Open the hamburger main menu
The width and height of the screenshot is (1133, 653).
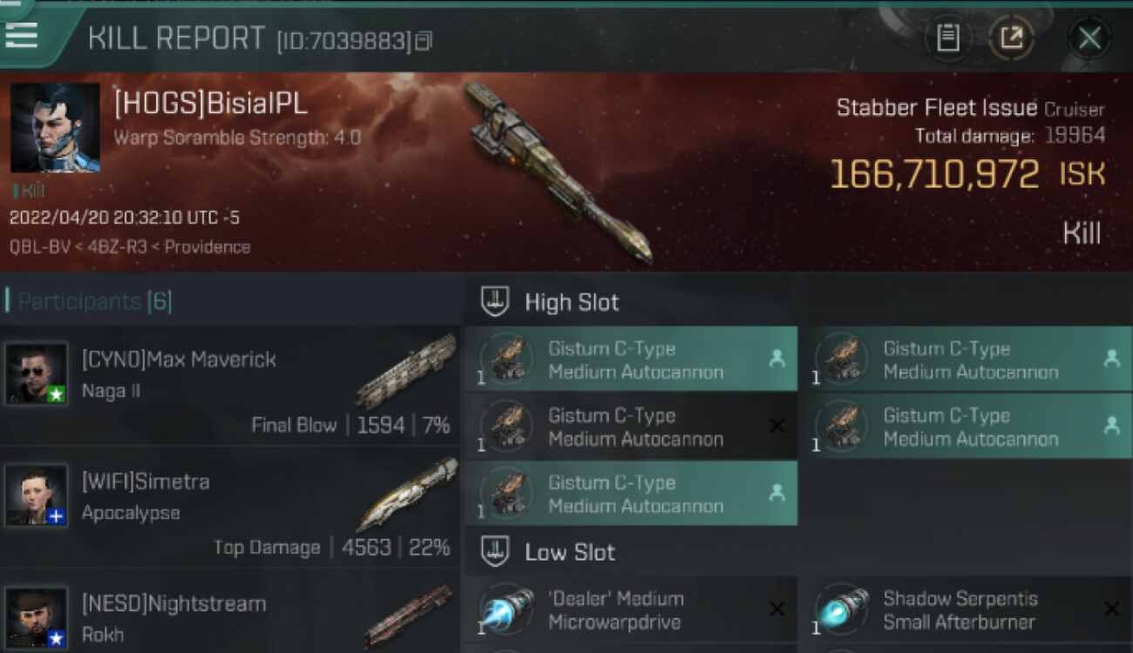coord(22,35)
